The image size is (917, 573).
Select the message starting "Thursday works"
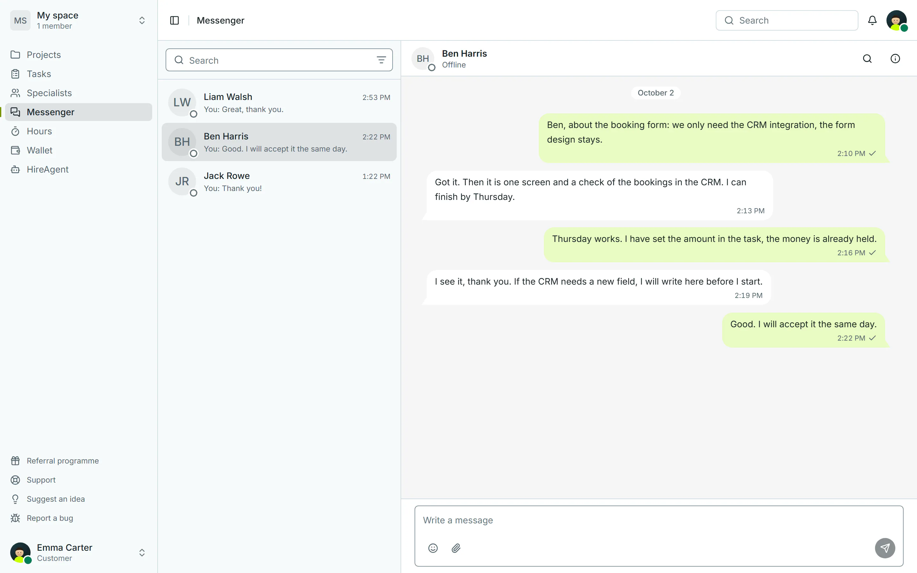[714, 245]
